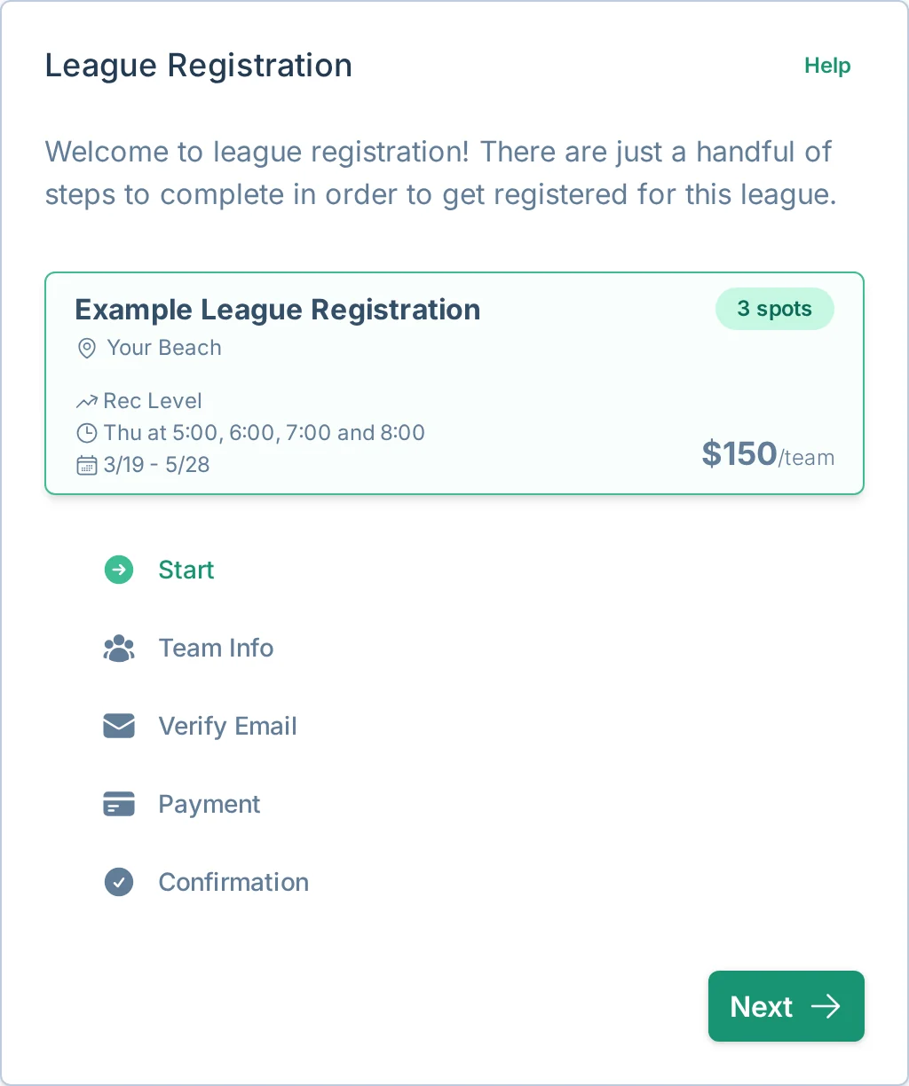The height and width of the screenshot is (1086, 909).
Task: Click the arrow inside the Next button
Action: coord(826,1006)
